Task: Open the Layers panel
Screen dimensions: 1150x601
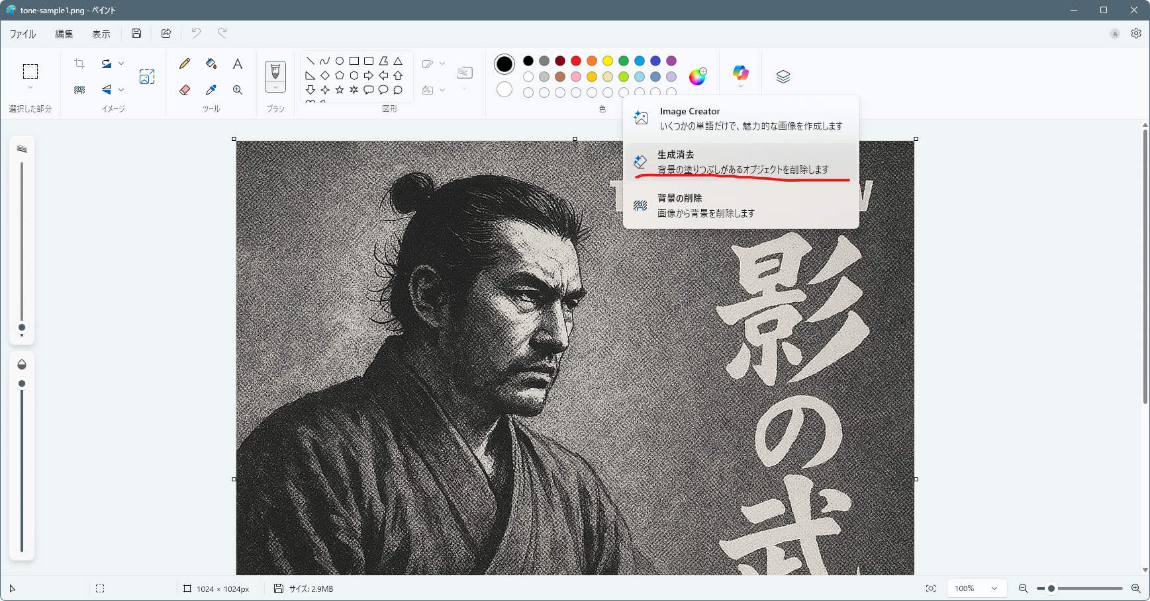Action: tap(783, 77)
